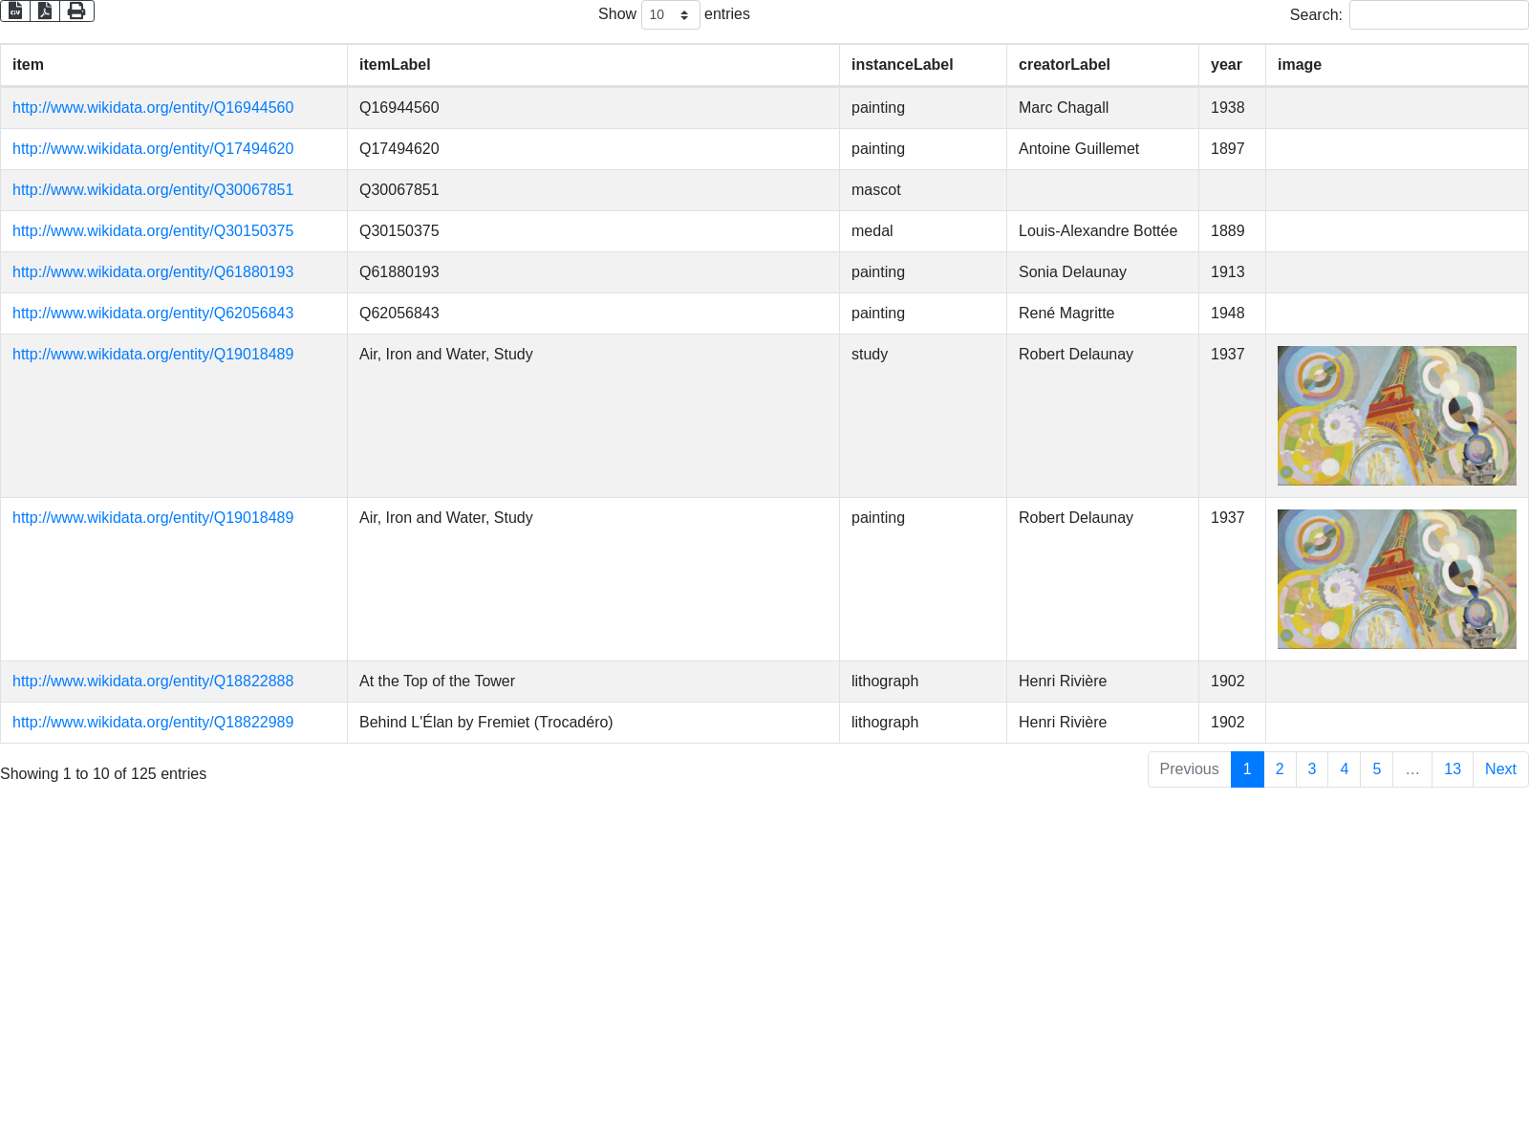This screenshot has height=1147, width=1529.
Task: Sort by the itemLabel column
Action: coord(395,65)
